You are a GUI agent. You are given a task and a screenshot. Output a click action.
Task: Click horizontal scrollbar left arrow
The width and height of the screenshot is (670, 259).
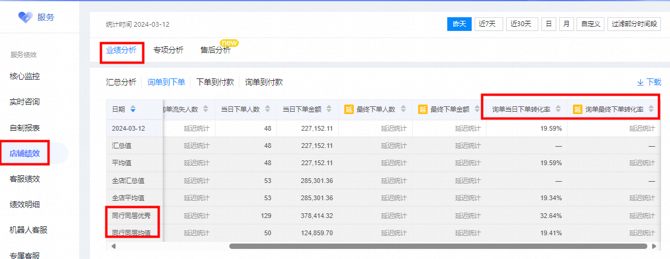[x=113, y=246]
